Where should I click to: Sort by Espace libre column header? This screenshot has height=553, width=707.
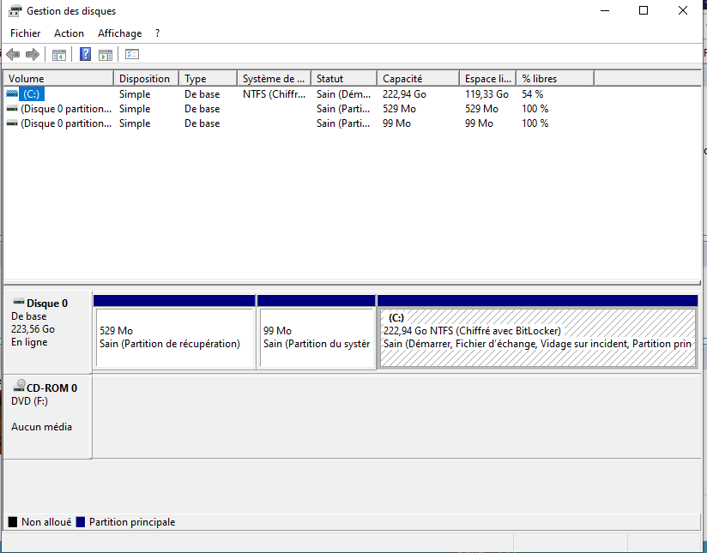click(488, 78)
